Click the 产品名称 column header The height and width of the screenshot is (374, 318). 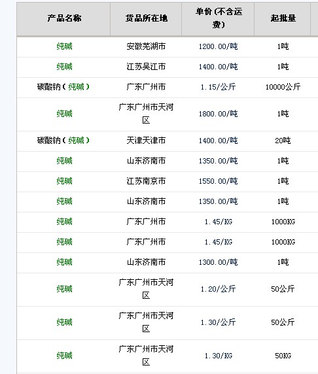64,18
